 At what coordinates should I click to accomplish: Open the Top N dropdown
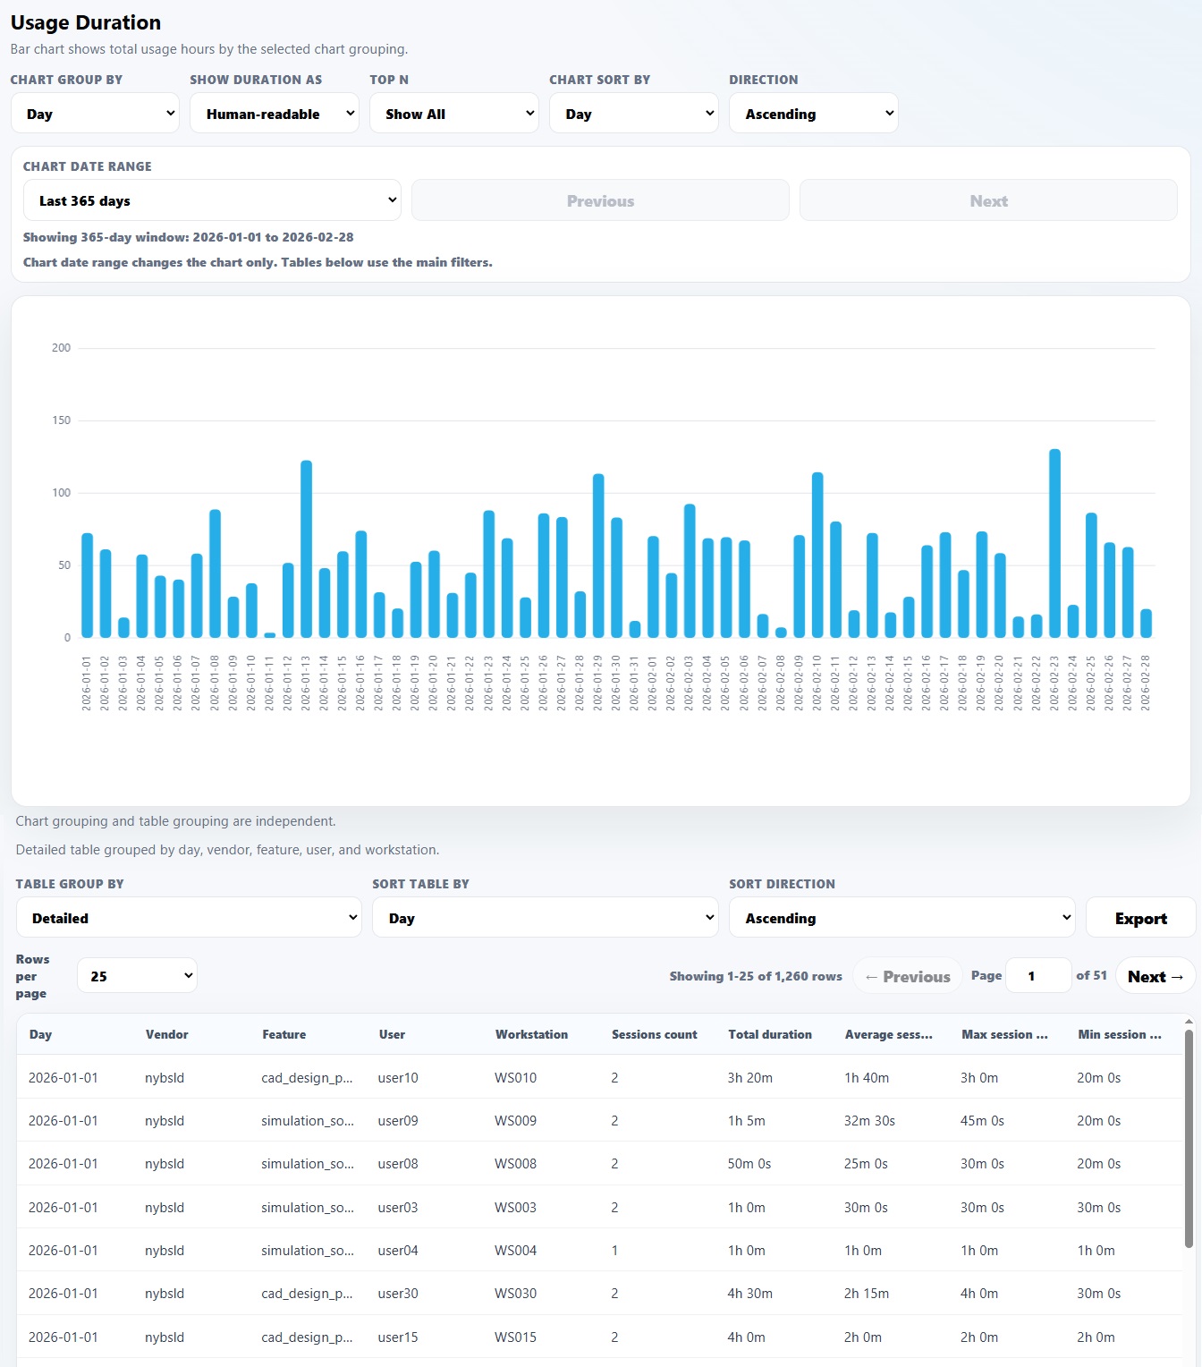pos(454,114)
